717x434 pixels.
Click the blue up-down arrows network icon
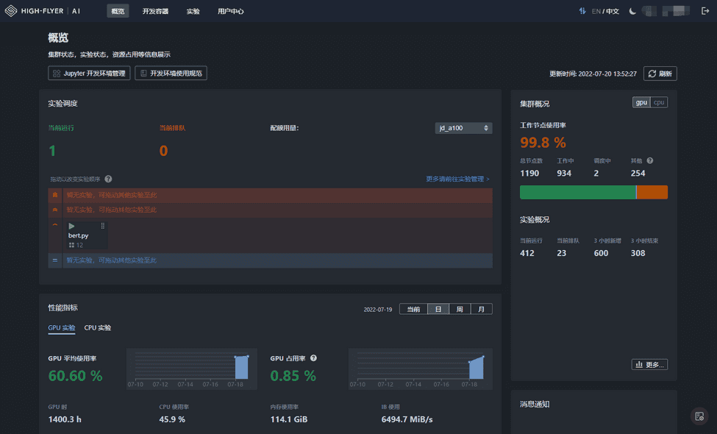[582, 11]
